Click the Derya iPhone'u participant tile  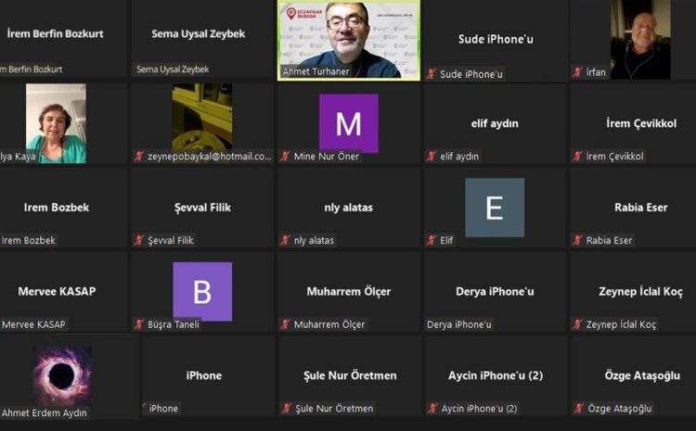click(x=495, y=292)
